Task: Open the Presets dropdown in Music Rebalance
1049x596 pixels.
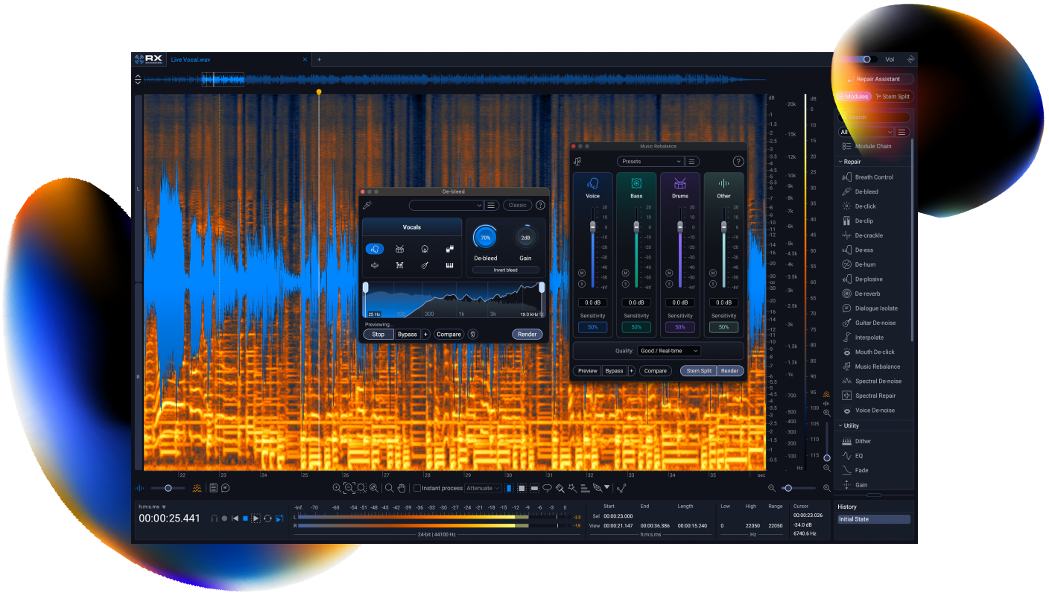Action: point(650,162)
